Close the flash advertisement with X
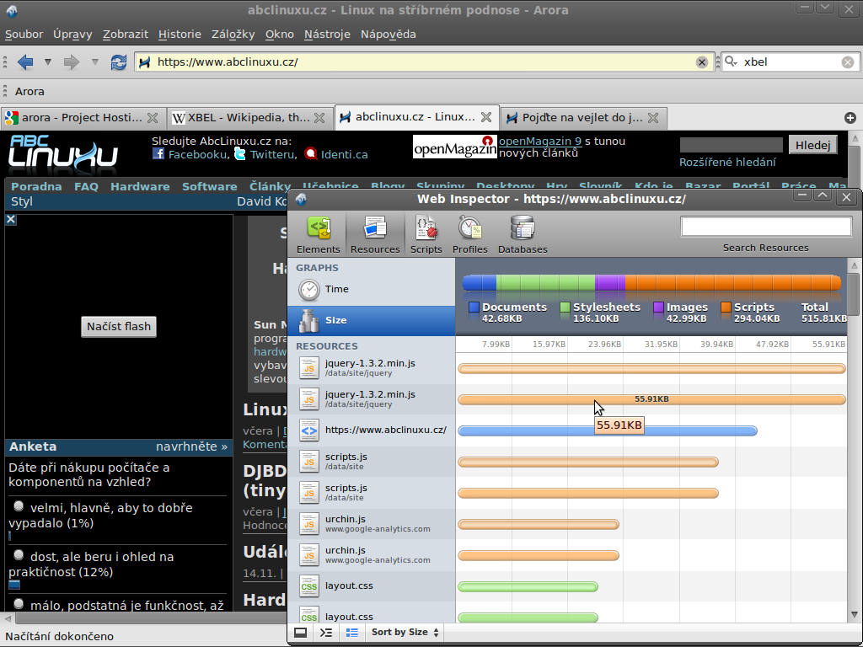 [11, 220]
